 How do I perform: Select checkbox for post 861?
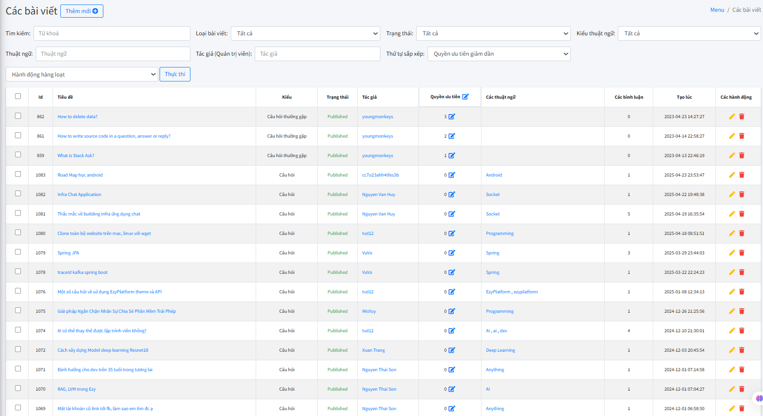tap(18, 135)
